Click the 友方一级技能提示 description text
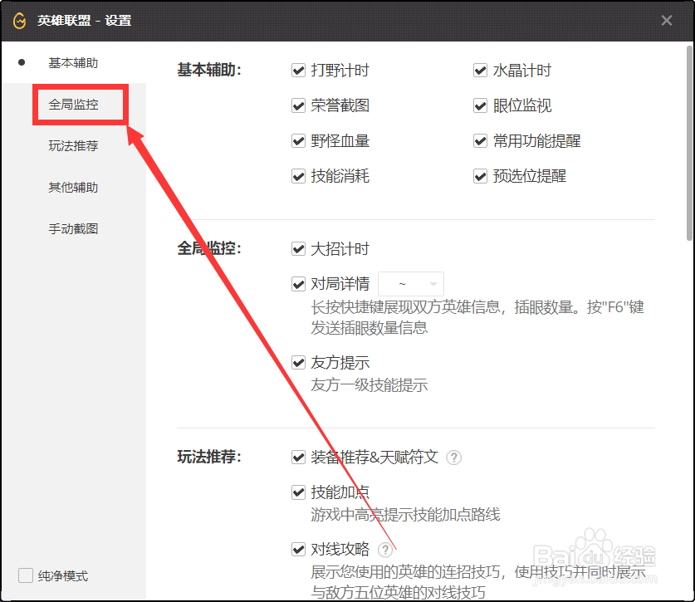Viewport: 695px width, 602px height. tap(370, 384)
